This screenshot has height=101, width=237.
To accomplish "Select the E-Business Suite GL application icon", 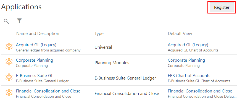I will coord(9,77).
